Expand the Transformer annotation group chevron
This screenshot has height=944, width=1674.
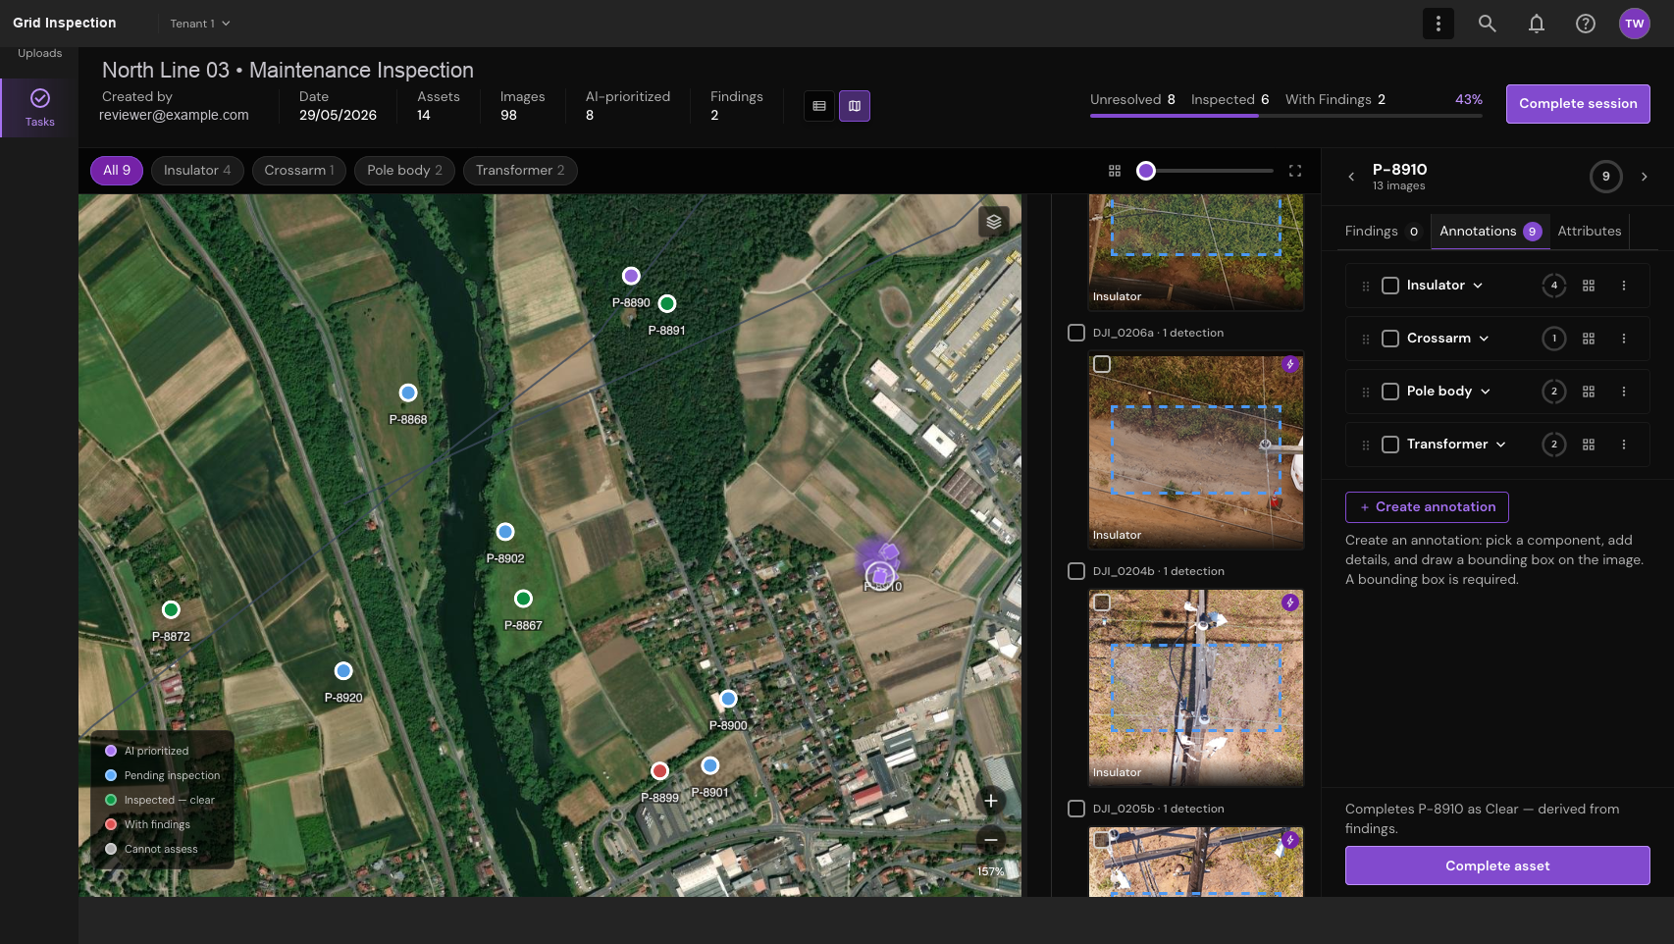coord(1500,445)
